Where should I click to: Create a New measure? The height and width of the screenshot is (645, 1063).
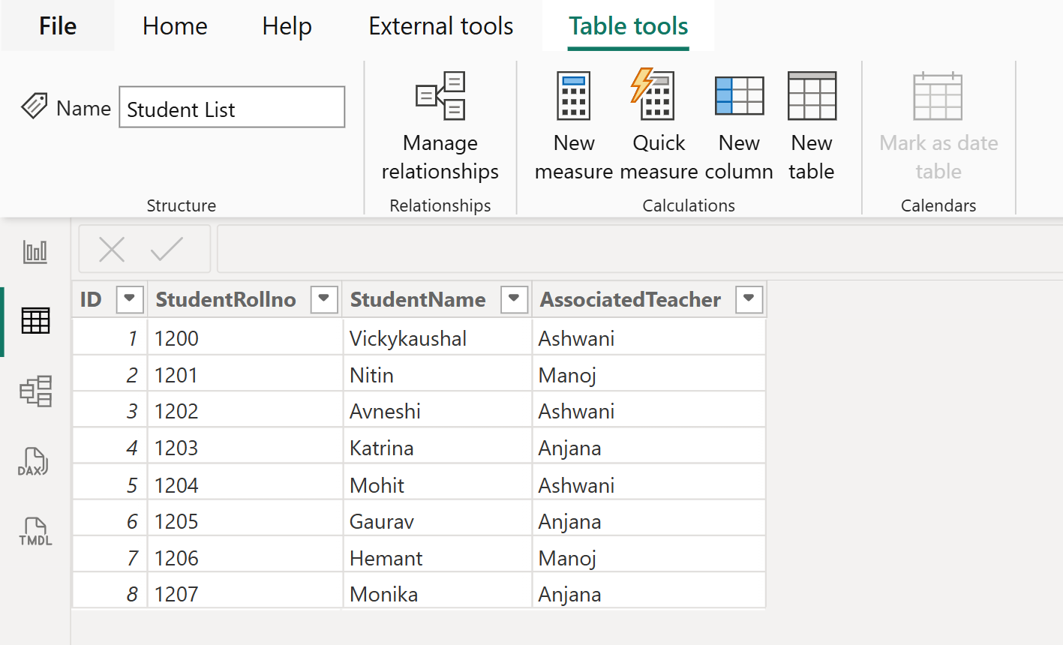(573, 126)
